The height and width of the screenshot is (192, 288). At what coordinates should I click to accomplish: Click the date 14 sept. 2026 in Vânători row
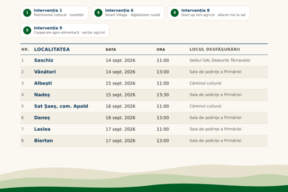(x=120, y=72)
